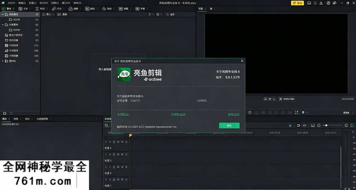Collapse the 项目素材 project media tree node
The height and width of the screenshot is (190, 356).
[3, 14]
